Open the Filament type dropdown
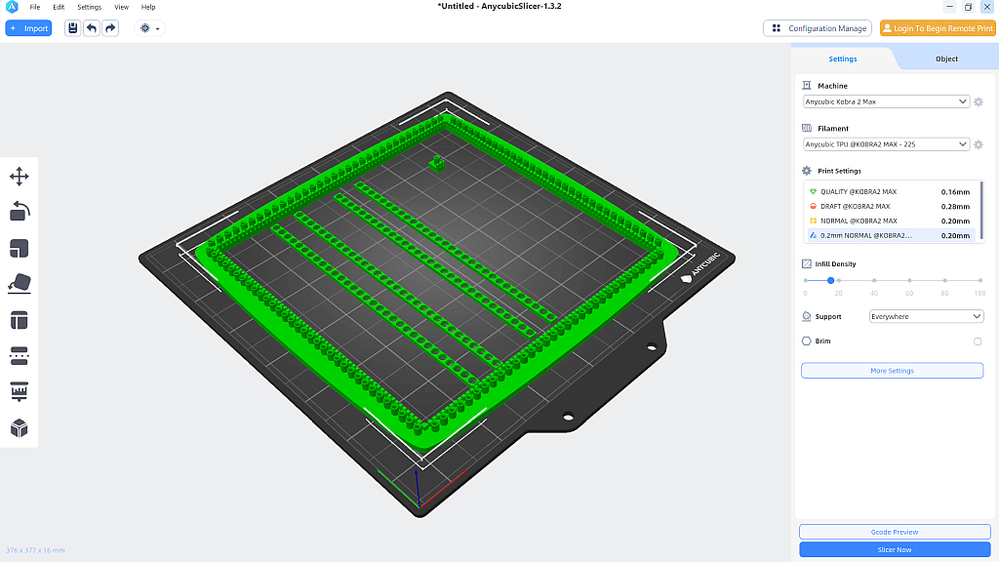Screen dimensions: 999x562 886,144
